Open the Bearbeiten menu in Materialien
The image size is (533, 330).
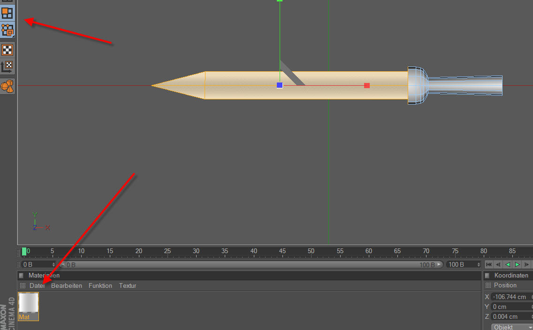pyautogui.click(x=67, y=285)
